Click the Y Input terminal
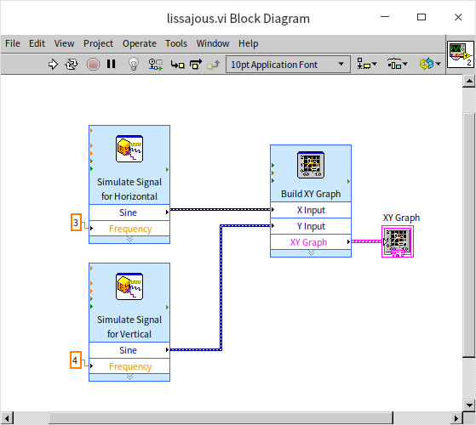Screen dimensions: 476x425 click(311, 226)
